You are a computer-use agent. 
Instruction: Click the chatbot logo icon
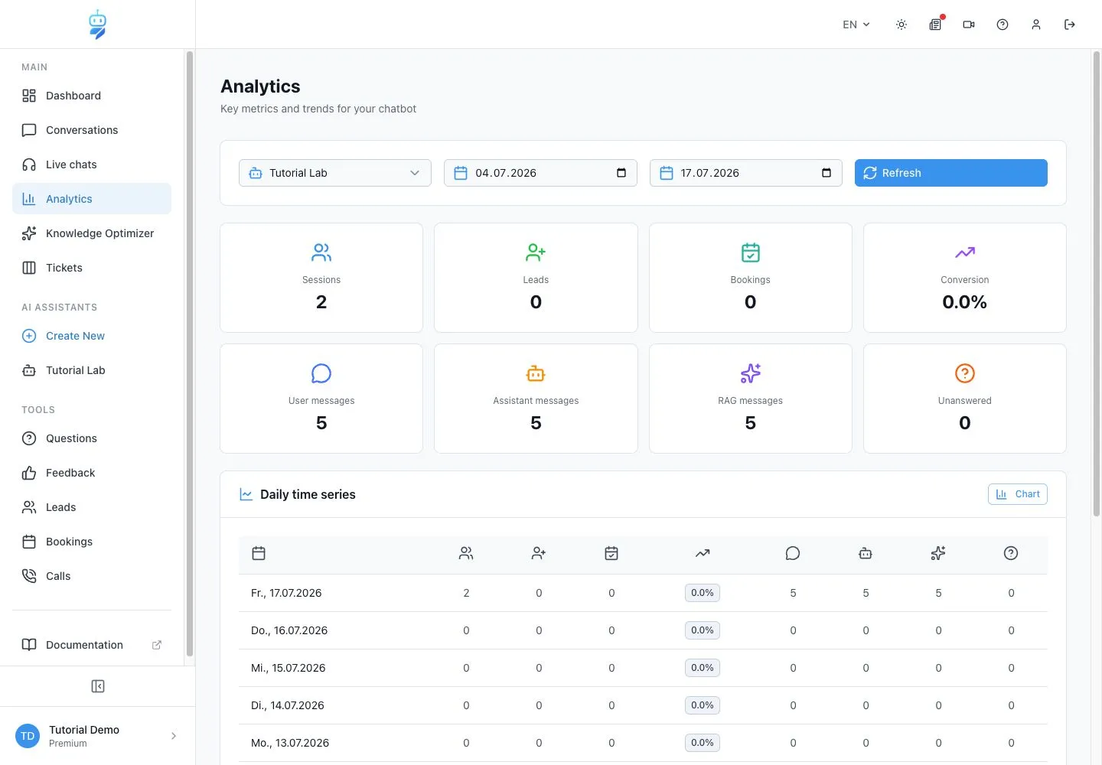click(x=97, y=24)
